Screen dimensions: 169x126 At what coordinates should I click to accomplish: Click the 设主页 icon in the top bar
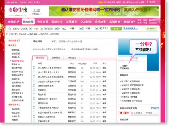[148, 2]
